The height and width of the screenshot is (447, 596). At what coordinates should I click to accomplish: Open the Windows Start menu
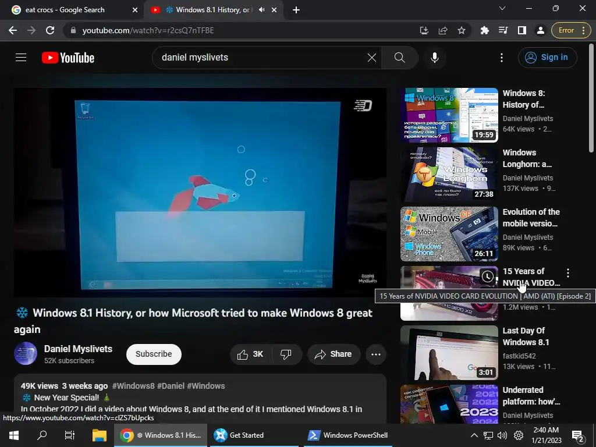point(14,435)
